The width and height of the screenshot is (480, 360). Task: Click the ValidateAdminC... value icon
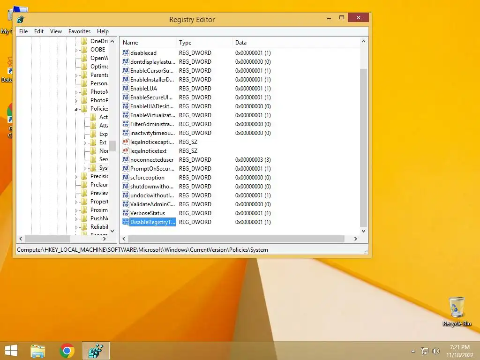click(126, 203)
